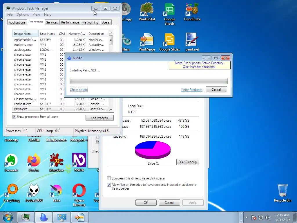The height and width of the screenshot is (223, 297).
Task: Click OK in disk properties dialog
Action: click(x=146, y=202)
